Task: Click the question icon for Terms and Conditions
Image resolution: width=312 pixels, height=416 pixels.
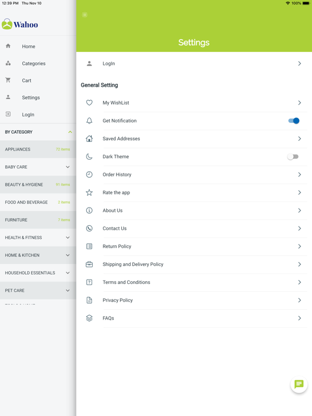Action: click(x=89, y=282)
